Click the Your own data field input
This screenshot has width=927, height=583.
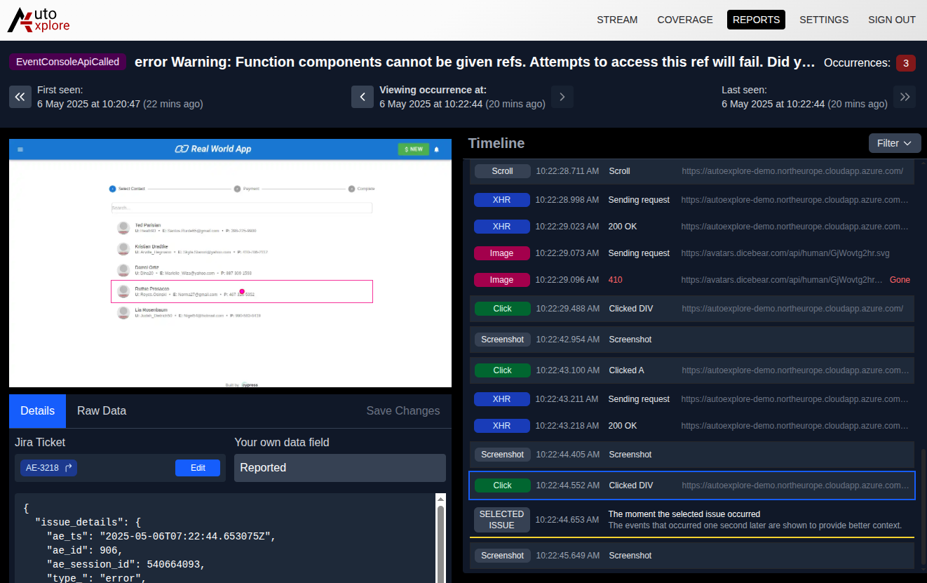(340, 468)
